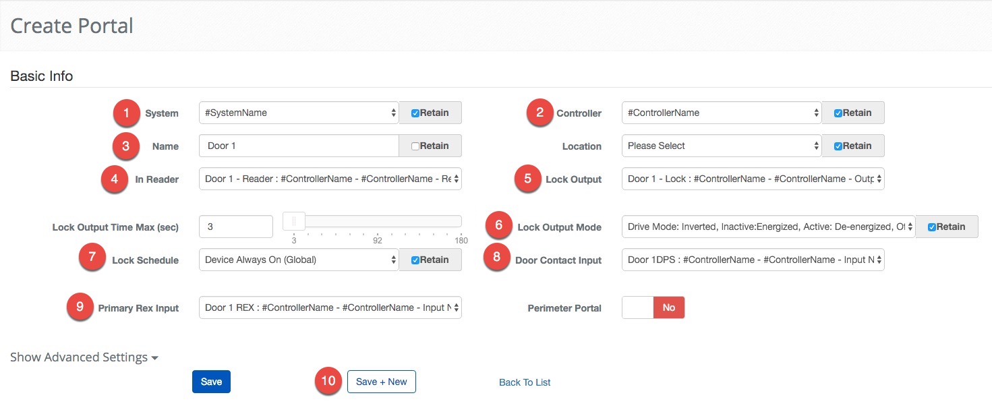
Task: Click the Lock Output Time slider handle
Action: [294, 221]
